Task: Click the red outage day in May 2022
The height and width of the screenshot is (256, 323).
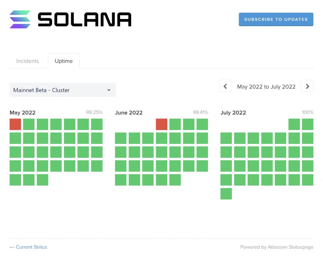Action: pos(15,124)
